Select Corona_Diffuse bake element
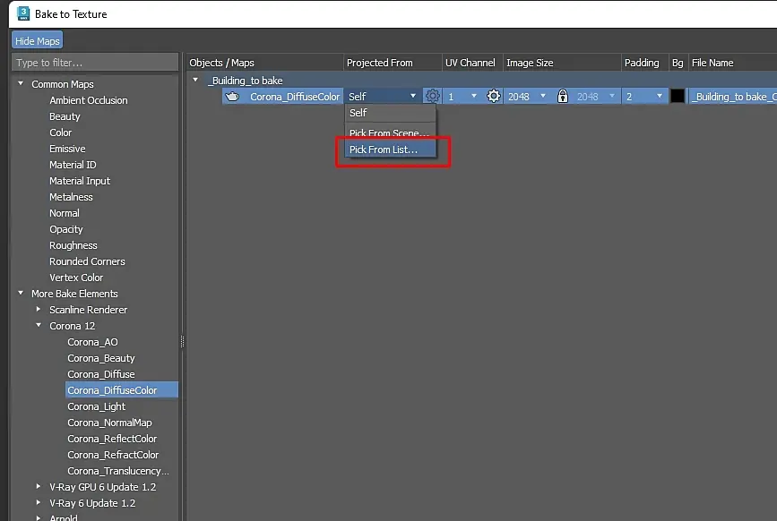The height and width of the screenshot is (521, 777). pos(101,374)
